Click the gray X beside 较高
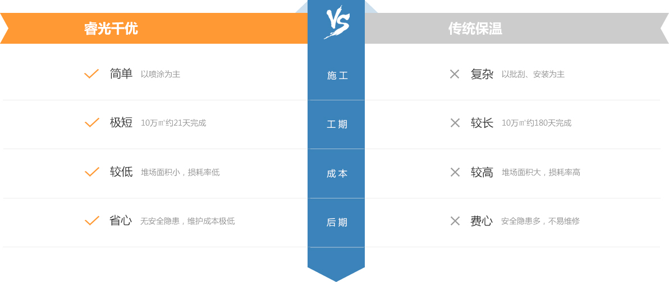 [455, 172]
